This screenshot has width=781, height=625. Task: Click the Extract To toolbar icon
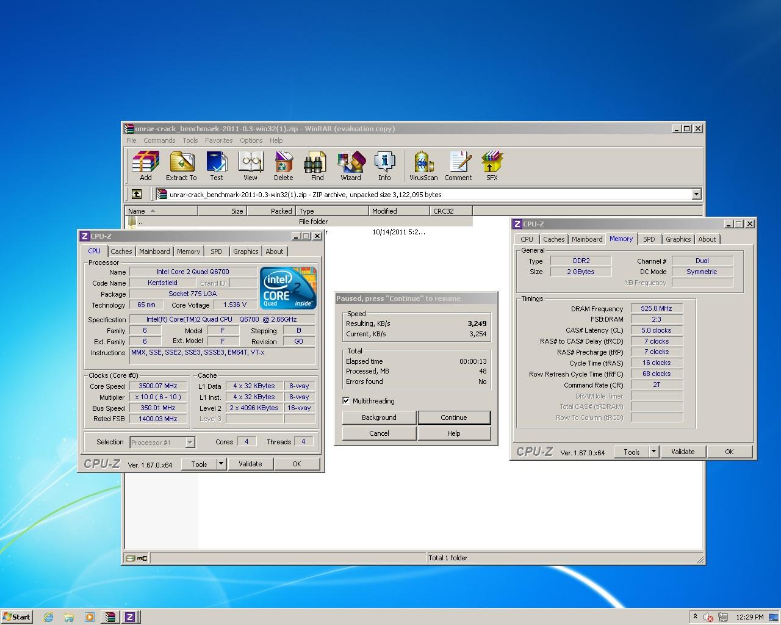181,166
